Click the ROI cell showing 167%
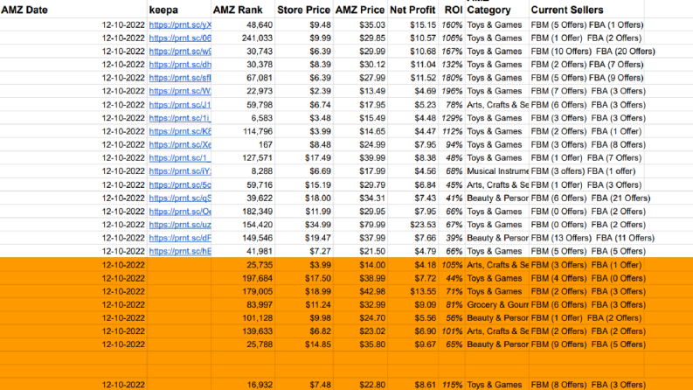The width and height of the screenshot is (693, 390). click(452, 52)
